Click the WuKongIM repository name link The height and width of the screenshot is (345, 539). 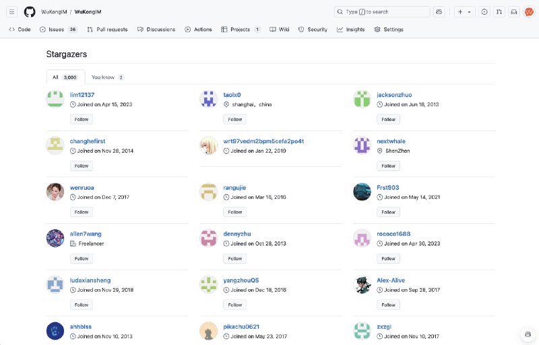(x=88, y=11)
